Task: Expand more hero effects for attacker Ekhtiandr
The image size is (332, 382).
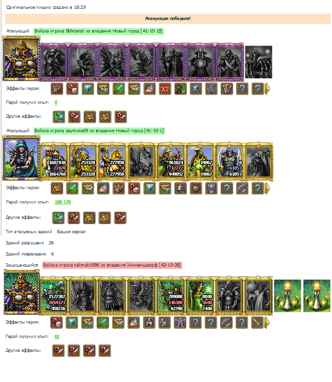Action: pos(267,89)
